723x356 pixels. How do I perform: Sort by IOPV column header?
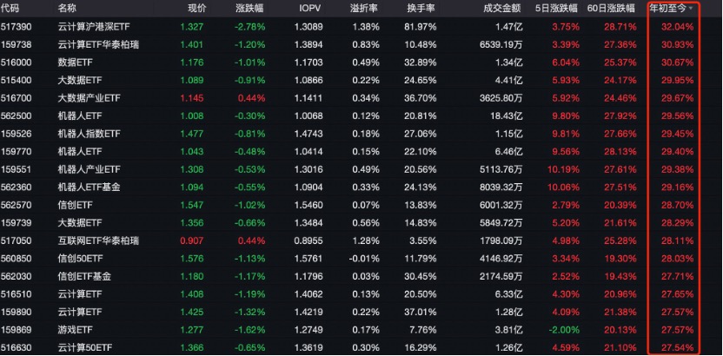pyautogui.click(x=309, y=9)
